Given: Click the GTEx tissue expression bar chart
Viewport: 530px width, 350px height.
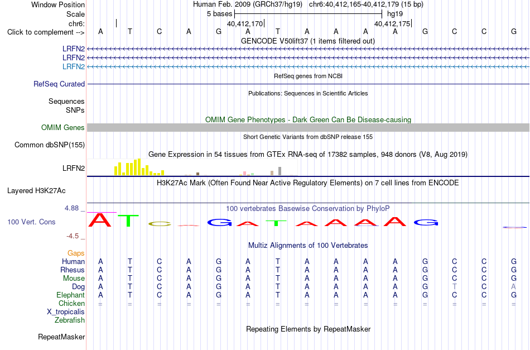Looking at the screenshot, I should (192, 167).
